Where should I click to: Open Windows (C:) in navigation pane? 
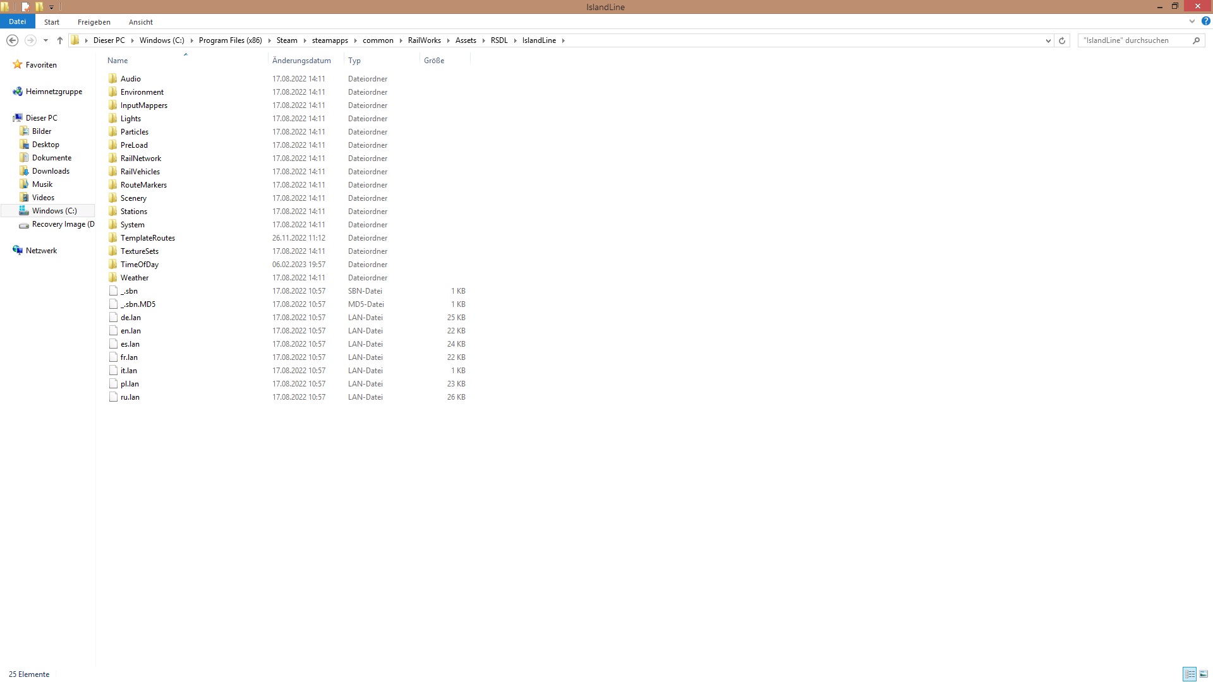(x=54, y=210)
